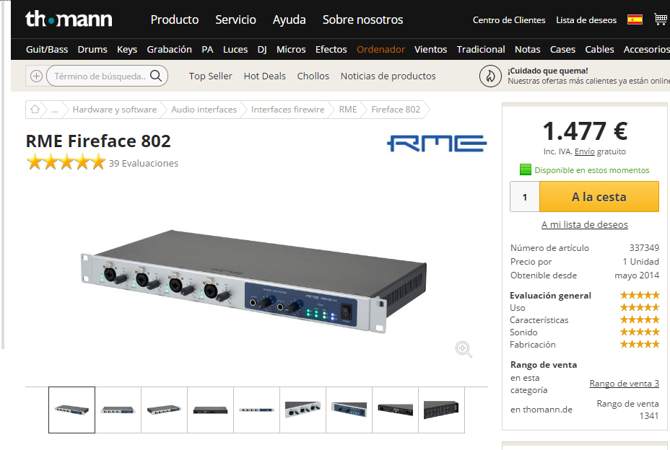Select the fifth slim front thumbnail
This screenshot has width=670, height=450.
[x=256, y=410]
